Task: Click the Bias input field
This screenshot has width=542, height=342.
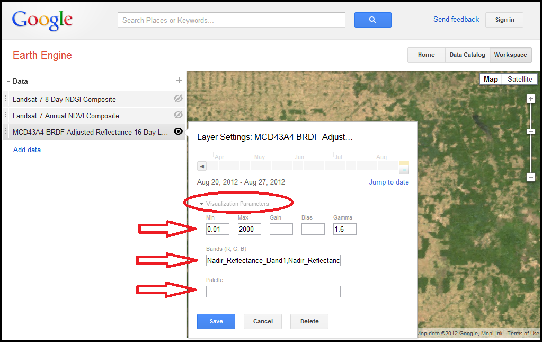Action: (x=313, y=229)
